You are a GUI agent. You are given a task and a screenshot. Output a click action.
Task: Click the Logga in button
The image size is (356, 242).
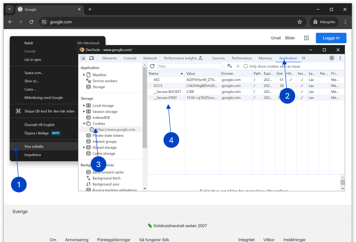tap(331, 38)
